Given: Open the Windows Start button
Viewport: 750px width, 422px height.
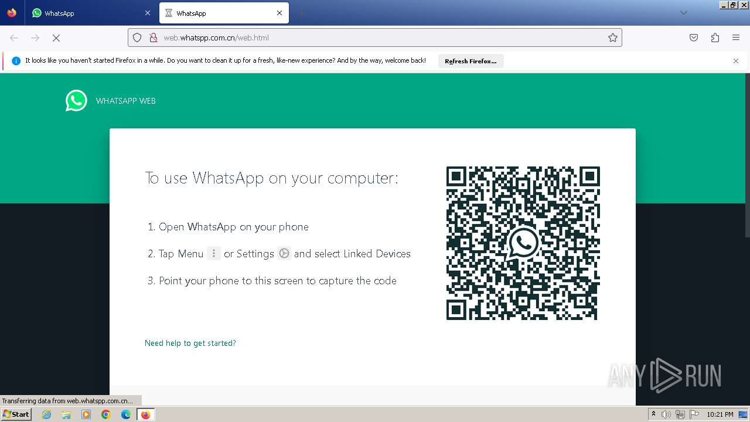Looking at the screenshot, I should 16,414.
